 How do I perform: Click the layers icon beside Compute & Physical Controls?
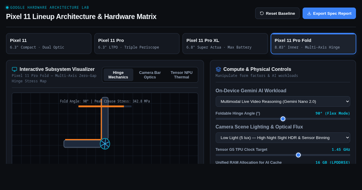tap(218, 69)
